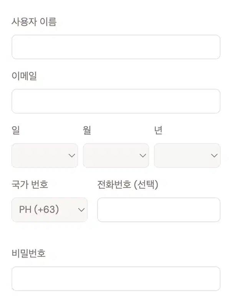Click the chevron arrow in the 년 dropdown

click(214, 156)
